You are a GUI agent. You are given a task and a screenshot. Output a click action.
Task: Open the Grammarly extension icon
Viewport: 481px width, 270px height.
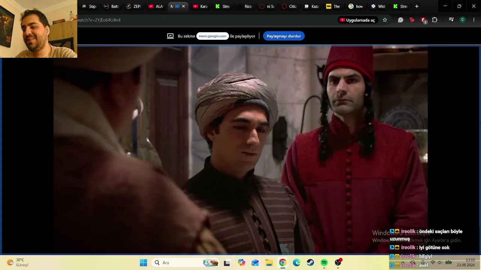[x=401, y=20]
